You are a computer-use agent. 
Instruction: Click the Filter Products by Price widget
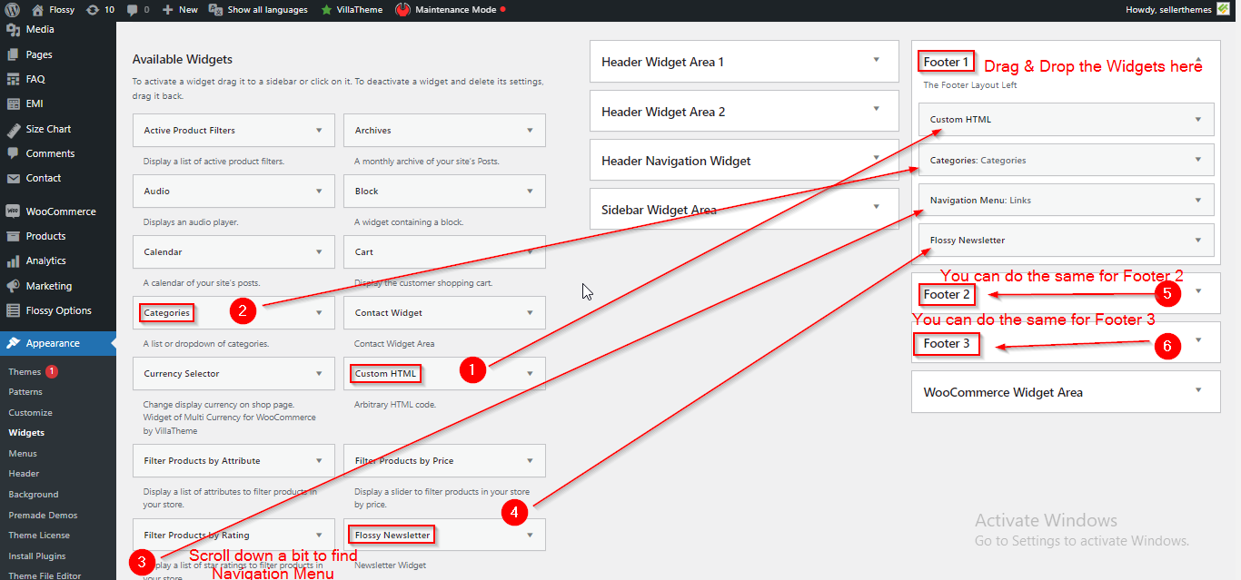click(x=444, y=461)
